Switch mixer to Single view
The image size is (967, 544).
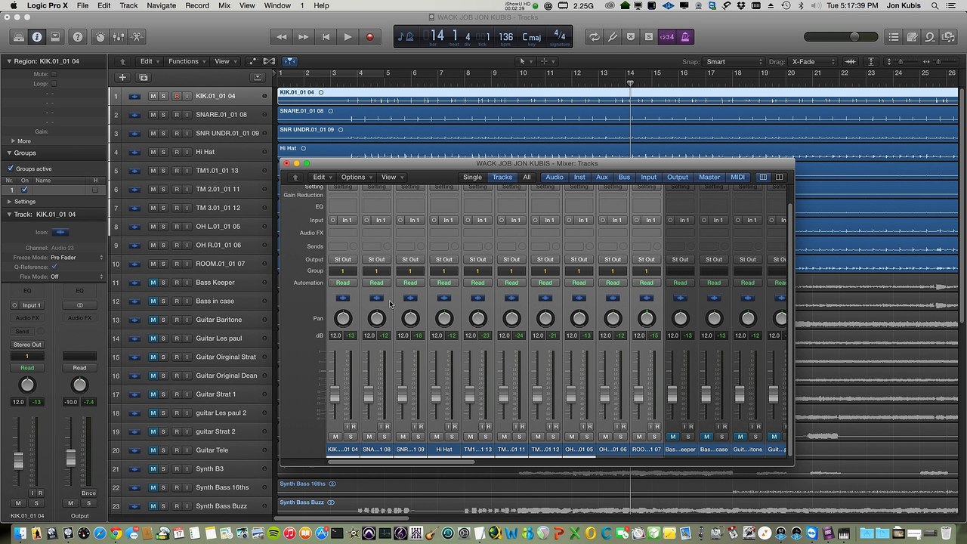tap(472, 178)
